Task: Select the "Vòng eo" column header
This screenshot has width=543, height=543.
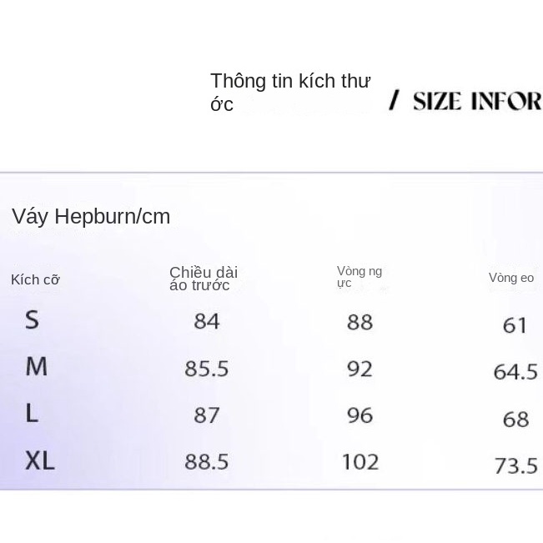Action: (511, 278)
